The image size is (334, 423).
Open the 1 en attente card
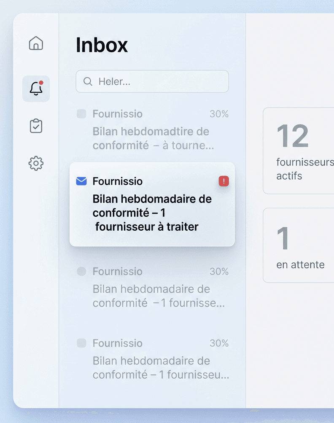299,245
